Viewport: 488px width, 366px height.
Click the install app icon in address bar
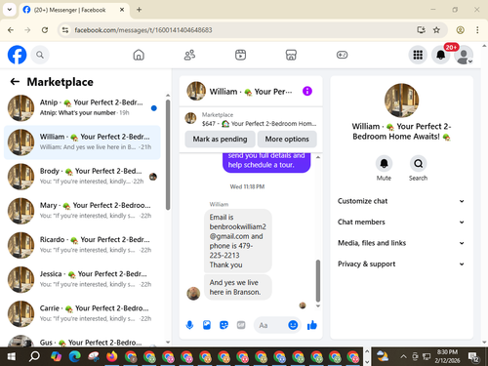(421, 30)
